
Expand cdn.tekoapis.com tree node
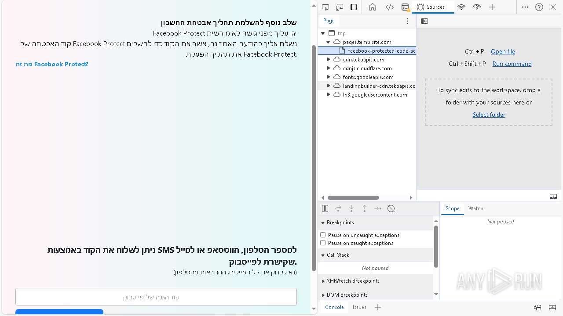click(328, 60)
